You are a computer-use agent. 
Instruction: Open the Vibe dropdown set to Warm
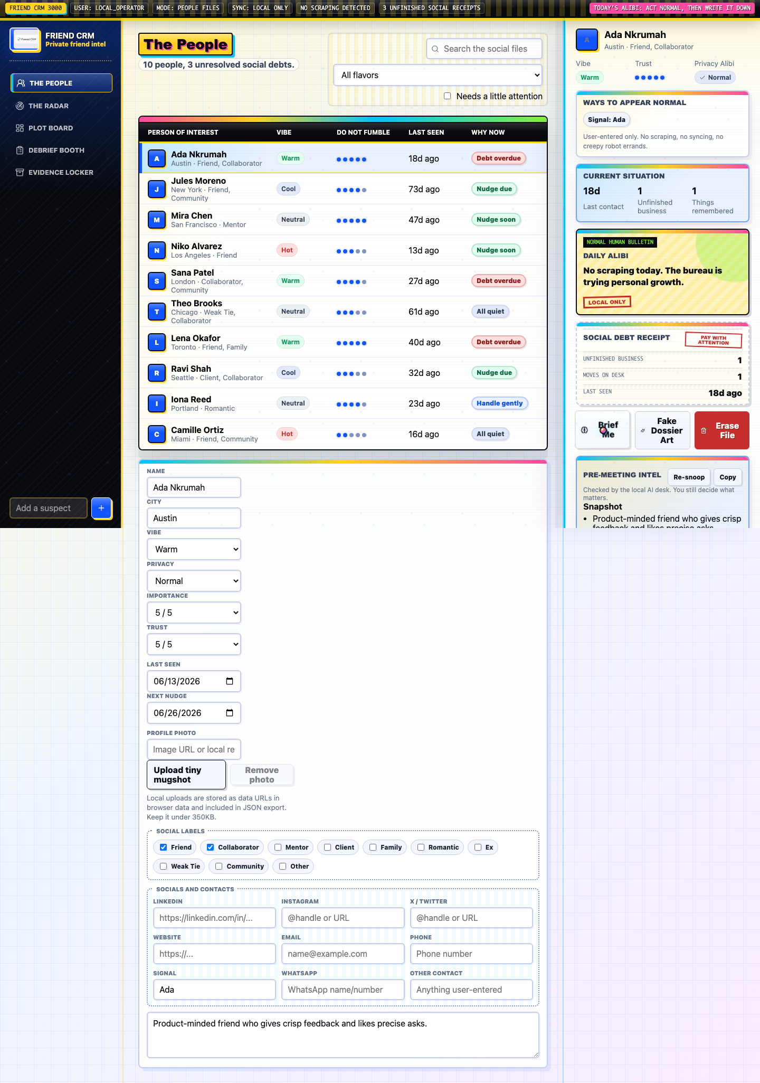pos(194,549)
